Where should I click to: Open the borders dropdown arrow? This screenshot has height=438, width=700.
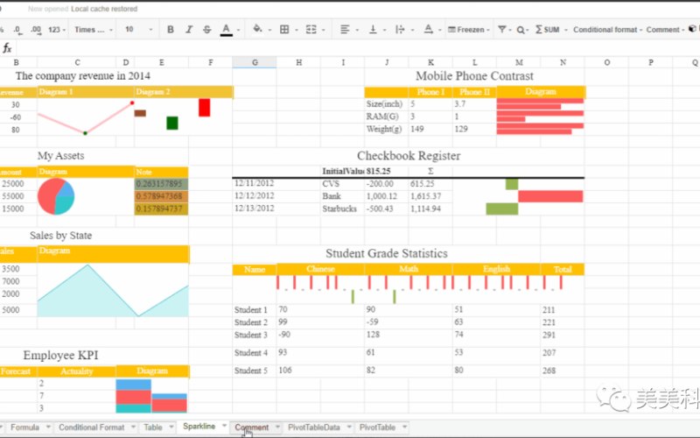[x=297, y=30]
